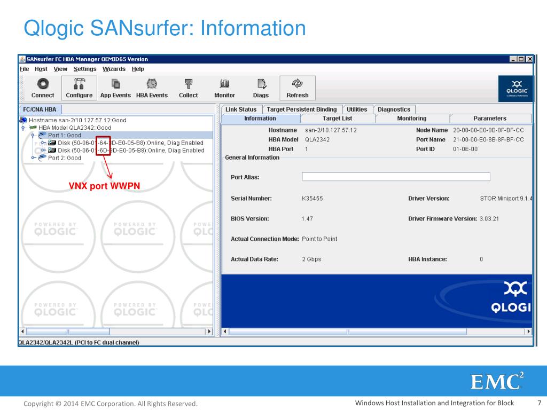Collapse the HBA Model QLA2342 tree node
The height and width of the screenshot is (410, 547).
(x=23, y=128)
